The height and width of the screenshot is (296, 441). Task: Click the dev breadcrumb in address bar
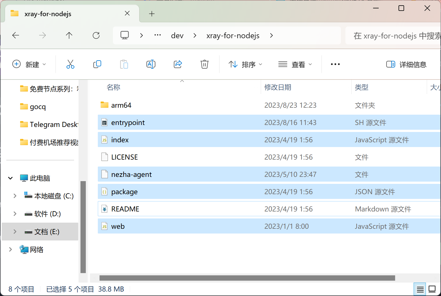[177, 36]
